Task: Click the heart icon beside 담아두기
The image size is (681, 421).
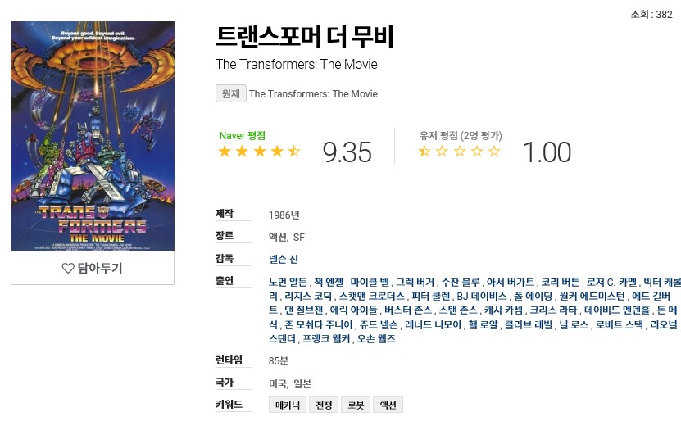Action: coord(68,268)
